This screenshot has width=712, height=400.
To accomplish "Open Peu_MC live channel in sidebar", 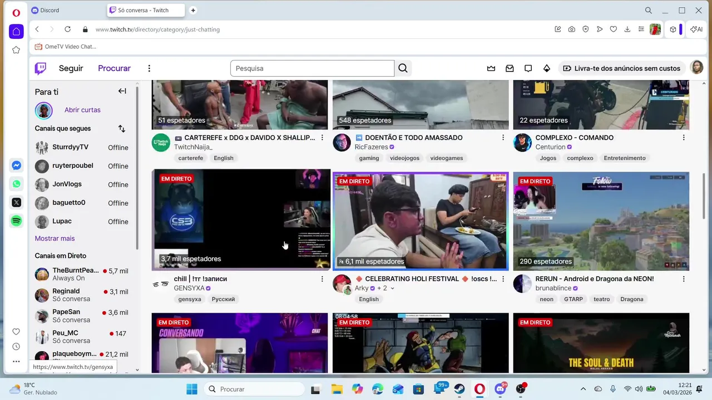I will coord(82,337).
